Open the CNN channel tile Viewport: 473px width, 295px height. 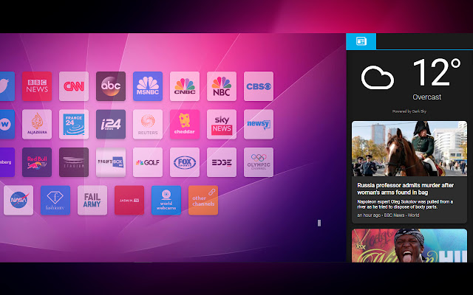[x=74, y=86]
